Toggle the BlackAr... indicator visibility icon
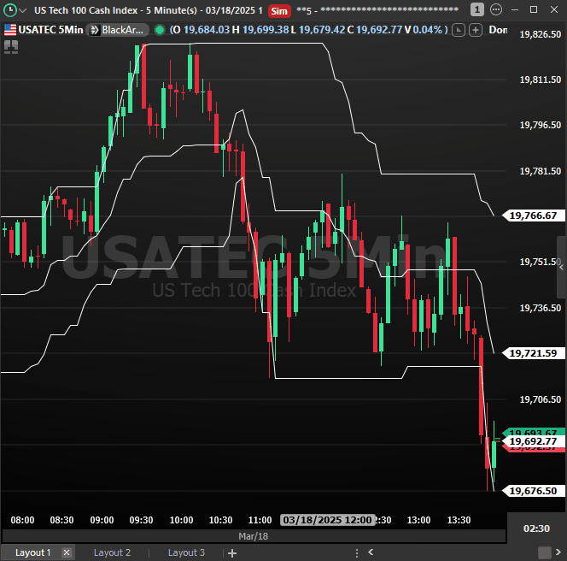This screenshot has height=561, width=567. [92, 29]
